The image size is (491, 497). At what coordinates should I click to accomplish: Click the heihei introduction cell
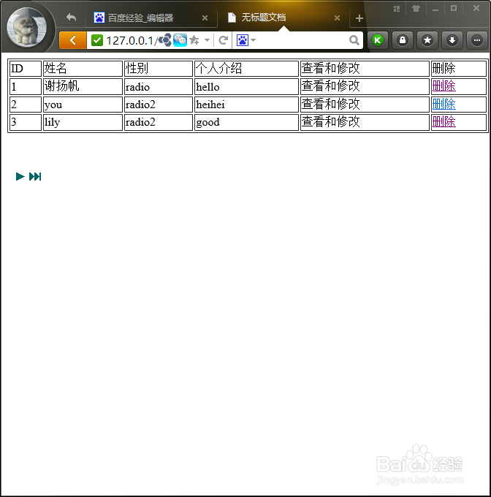coord(246,105)
